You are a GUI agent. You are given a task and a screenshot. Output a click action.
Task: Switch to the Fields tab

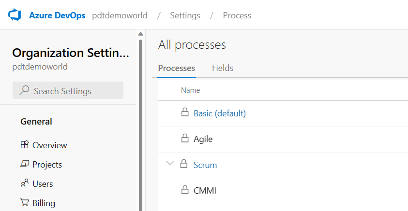pos(223,68)
